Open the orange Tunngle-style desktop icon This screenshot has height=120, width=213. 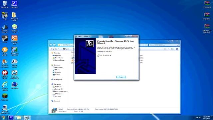point(5,51)
